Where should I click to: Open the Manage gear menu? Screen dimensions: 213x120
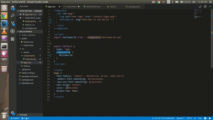tap(13, 113)
